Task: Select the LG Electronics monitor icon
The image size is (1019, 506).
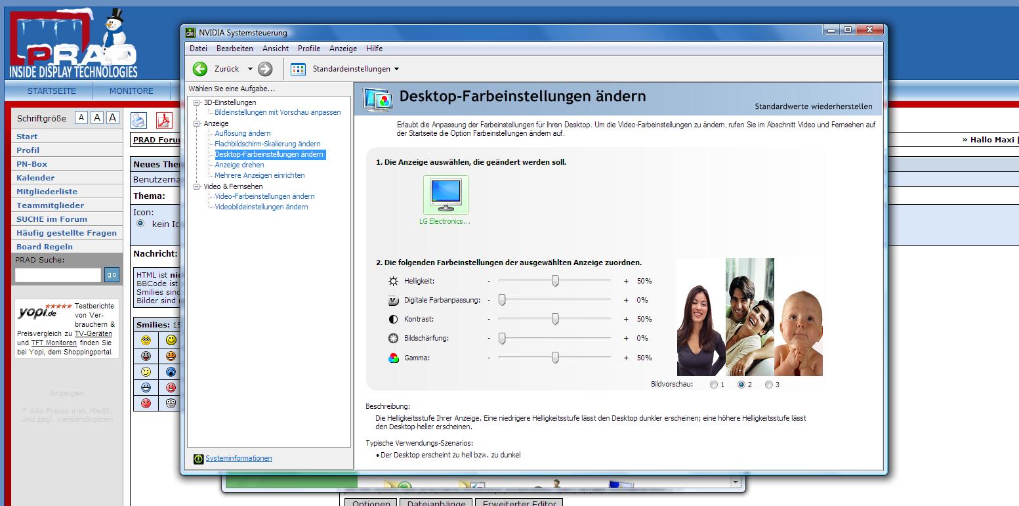Action: tap(446, 195)
